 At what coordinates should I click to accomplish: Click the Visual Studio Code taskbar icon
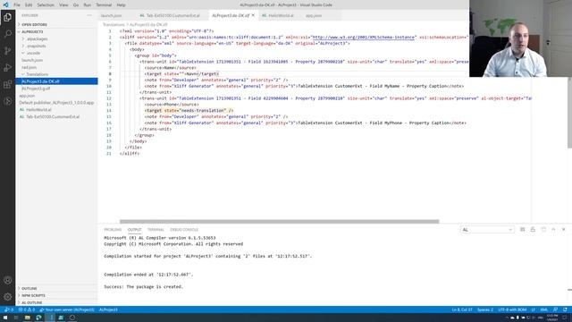[50, 318]
